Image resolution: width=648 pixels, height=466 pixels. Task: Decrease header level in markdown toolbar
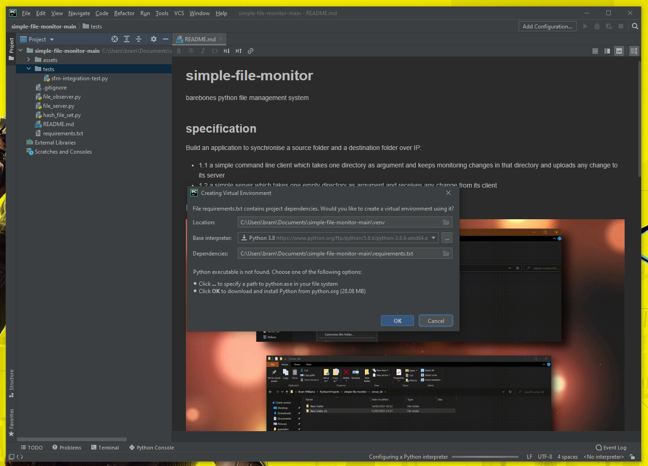point(227,51)
